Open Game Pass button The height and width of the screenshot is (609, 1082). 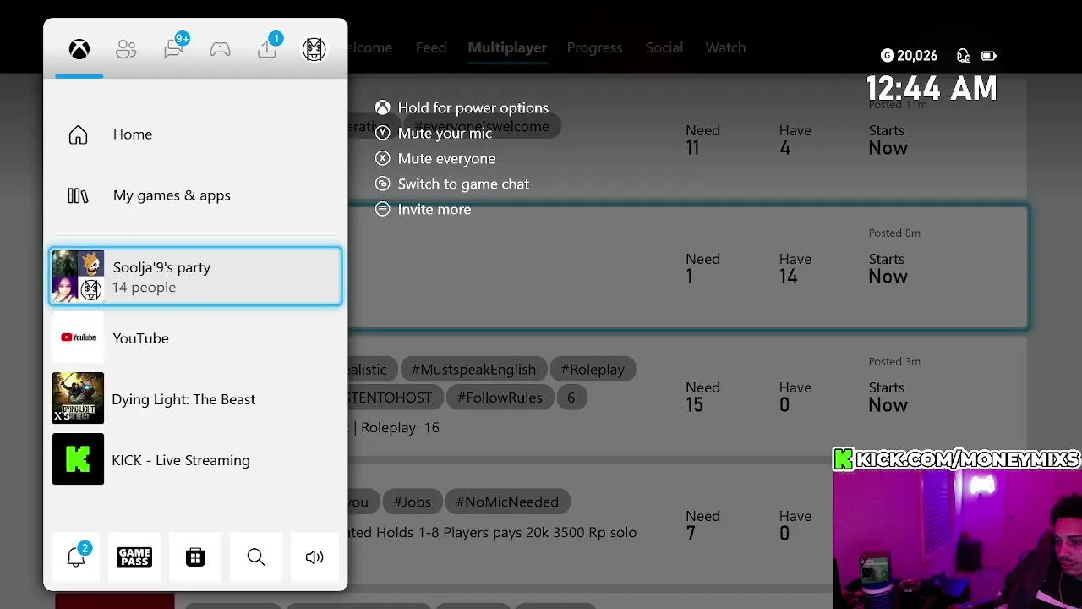(x=134, y=557)
